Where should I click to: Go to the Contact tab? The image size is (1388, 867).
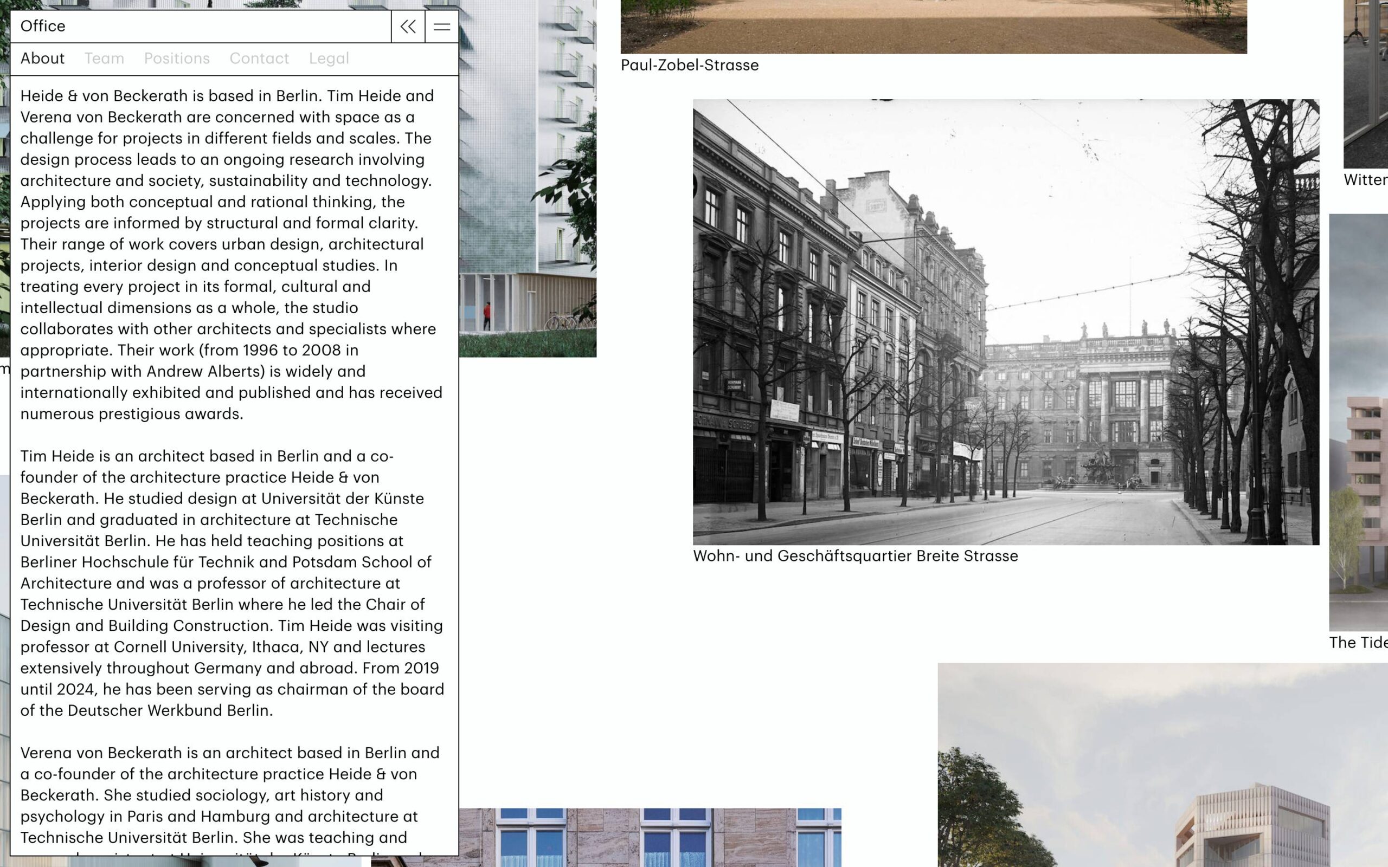(x=259, y=59)
